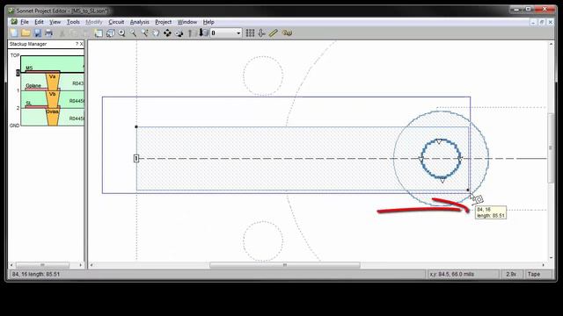
Task: Toggle the grid dots icon
Action: click(250, 33)
